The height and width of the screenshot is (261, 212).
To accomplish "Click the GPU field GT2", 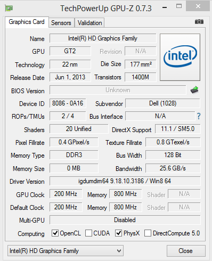I will coord(70,51).
